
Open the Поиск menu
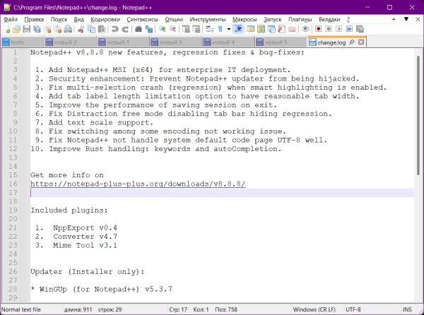point(59,20)
